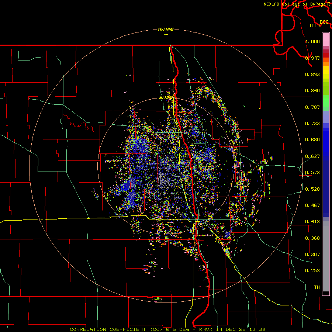Click the Correlation Coefficient product title caption

pyautogui.click(x=167, y=329)
